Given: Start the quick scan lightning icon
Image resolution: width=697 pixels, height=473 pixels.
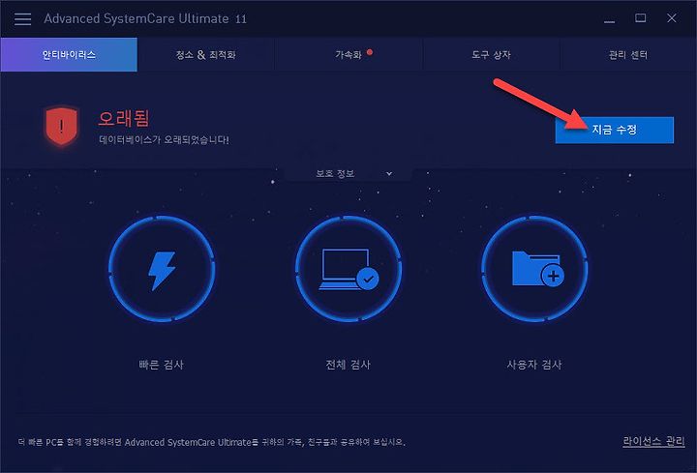Looking at the screenshot, I should 162,269.
